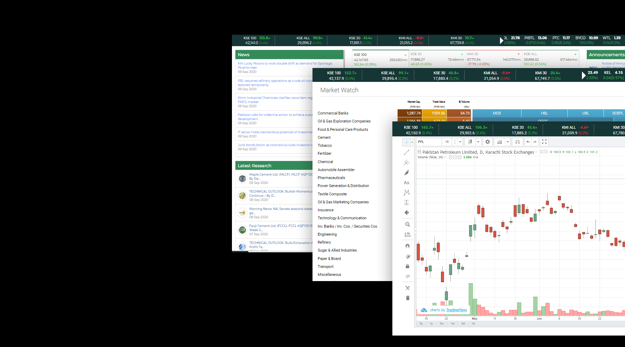625x347 pixels.
Task: Open the Oil & Gas Exploration Companies sector
Action: pos(344,121)
